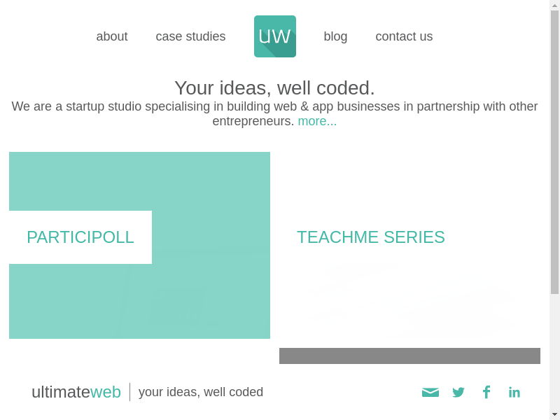Click the "Your ideas, well coded." headline
This screenshot has width=560, height=420.
point(274,88)
